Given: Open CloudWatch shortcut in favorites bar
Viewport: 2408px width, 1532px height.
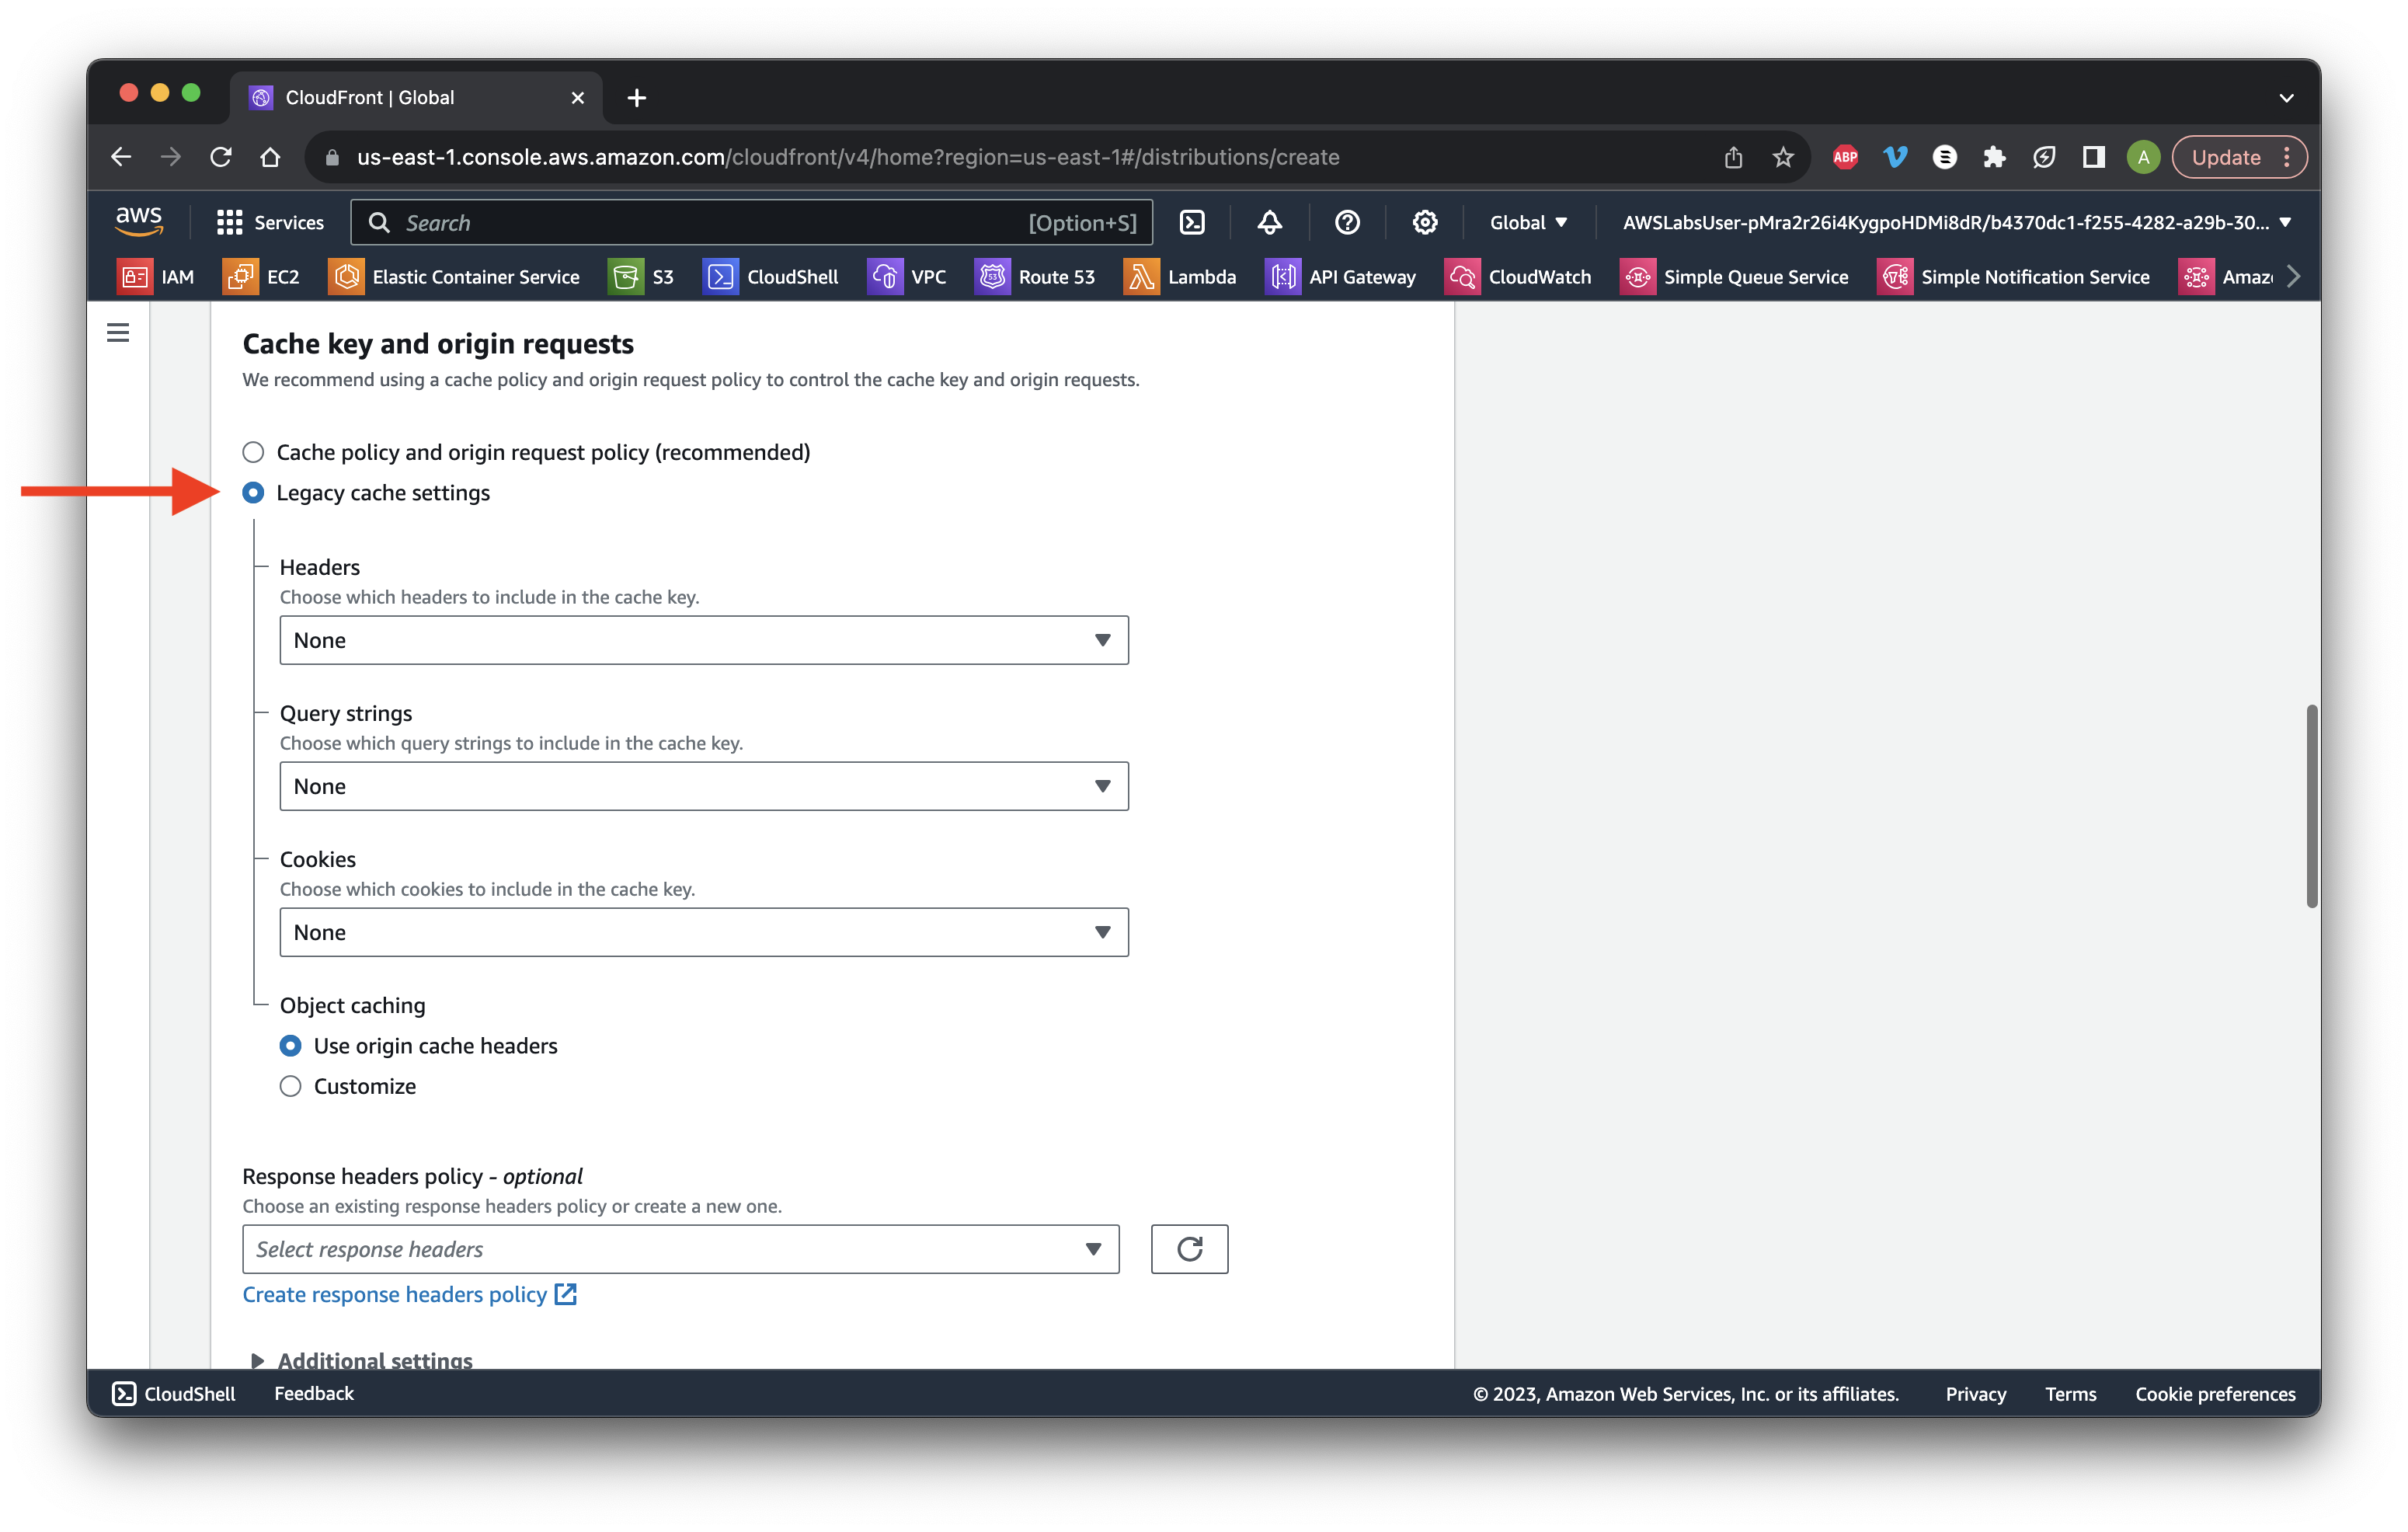Looking at the screenshot, I should tap(1518, 277).
